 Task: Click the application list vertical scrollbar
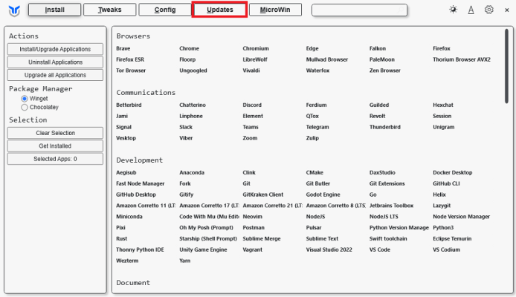tap(509, 74)
